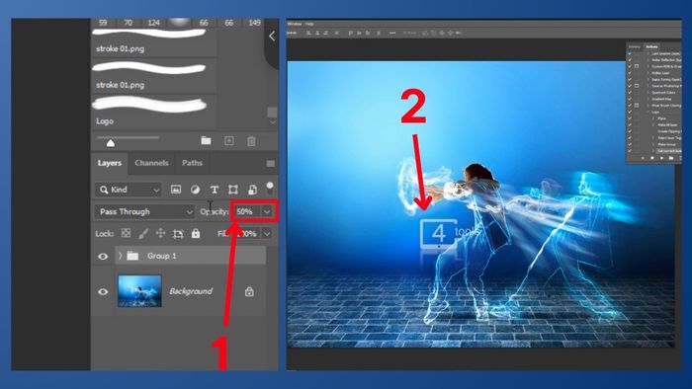
Task: Open the Window menu
Action: (295, 24)
